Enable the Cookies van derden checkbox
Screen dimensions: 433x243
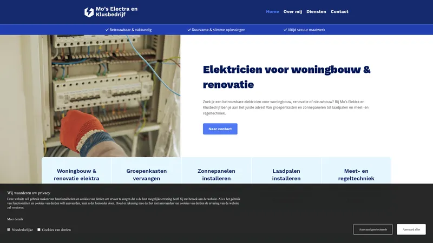coord(38,230)
